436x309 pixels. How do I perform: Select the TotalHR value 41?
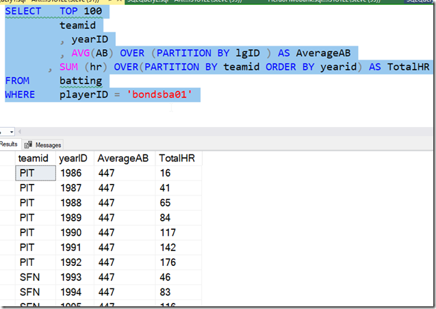[x=178, y=188]
